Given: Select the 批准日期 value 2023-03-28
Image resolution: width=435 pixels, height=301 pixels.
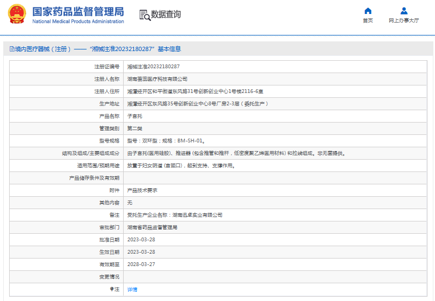Looking at the screenshot, I should 141,240.
